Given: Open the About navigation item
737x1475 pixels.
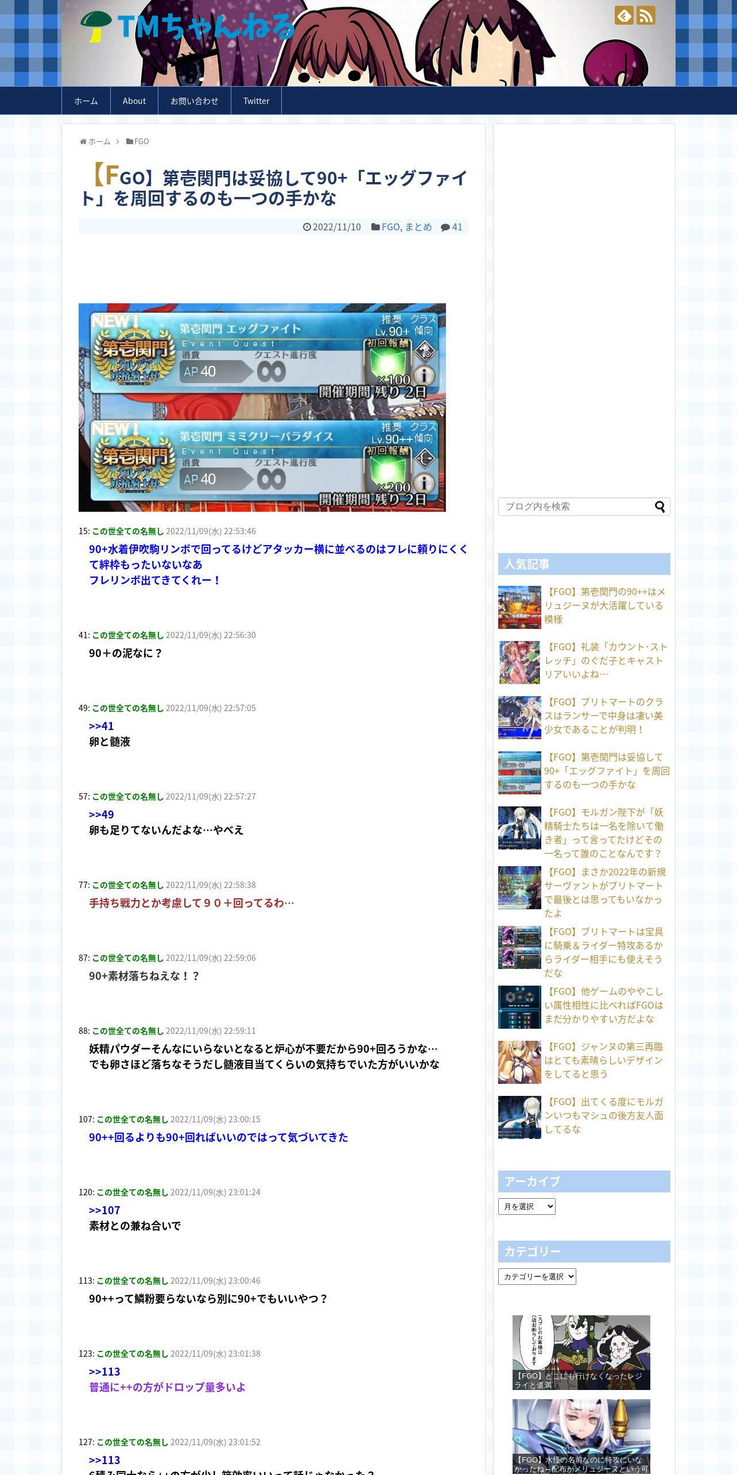Looking at the screenshot, I should (x=134, y=101).
